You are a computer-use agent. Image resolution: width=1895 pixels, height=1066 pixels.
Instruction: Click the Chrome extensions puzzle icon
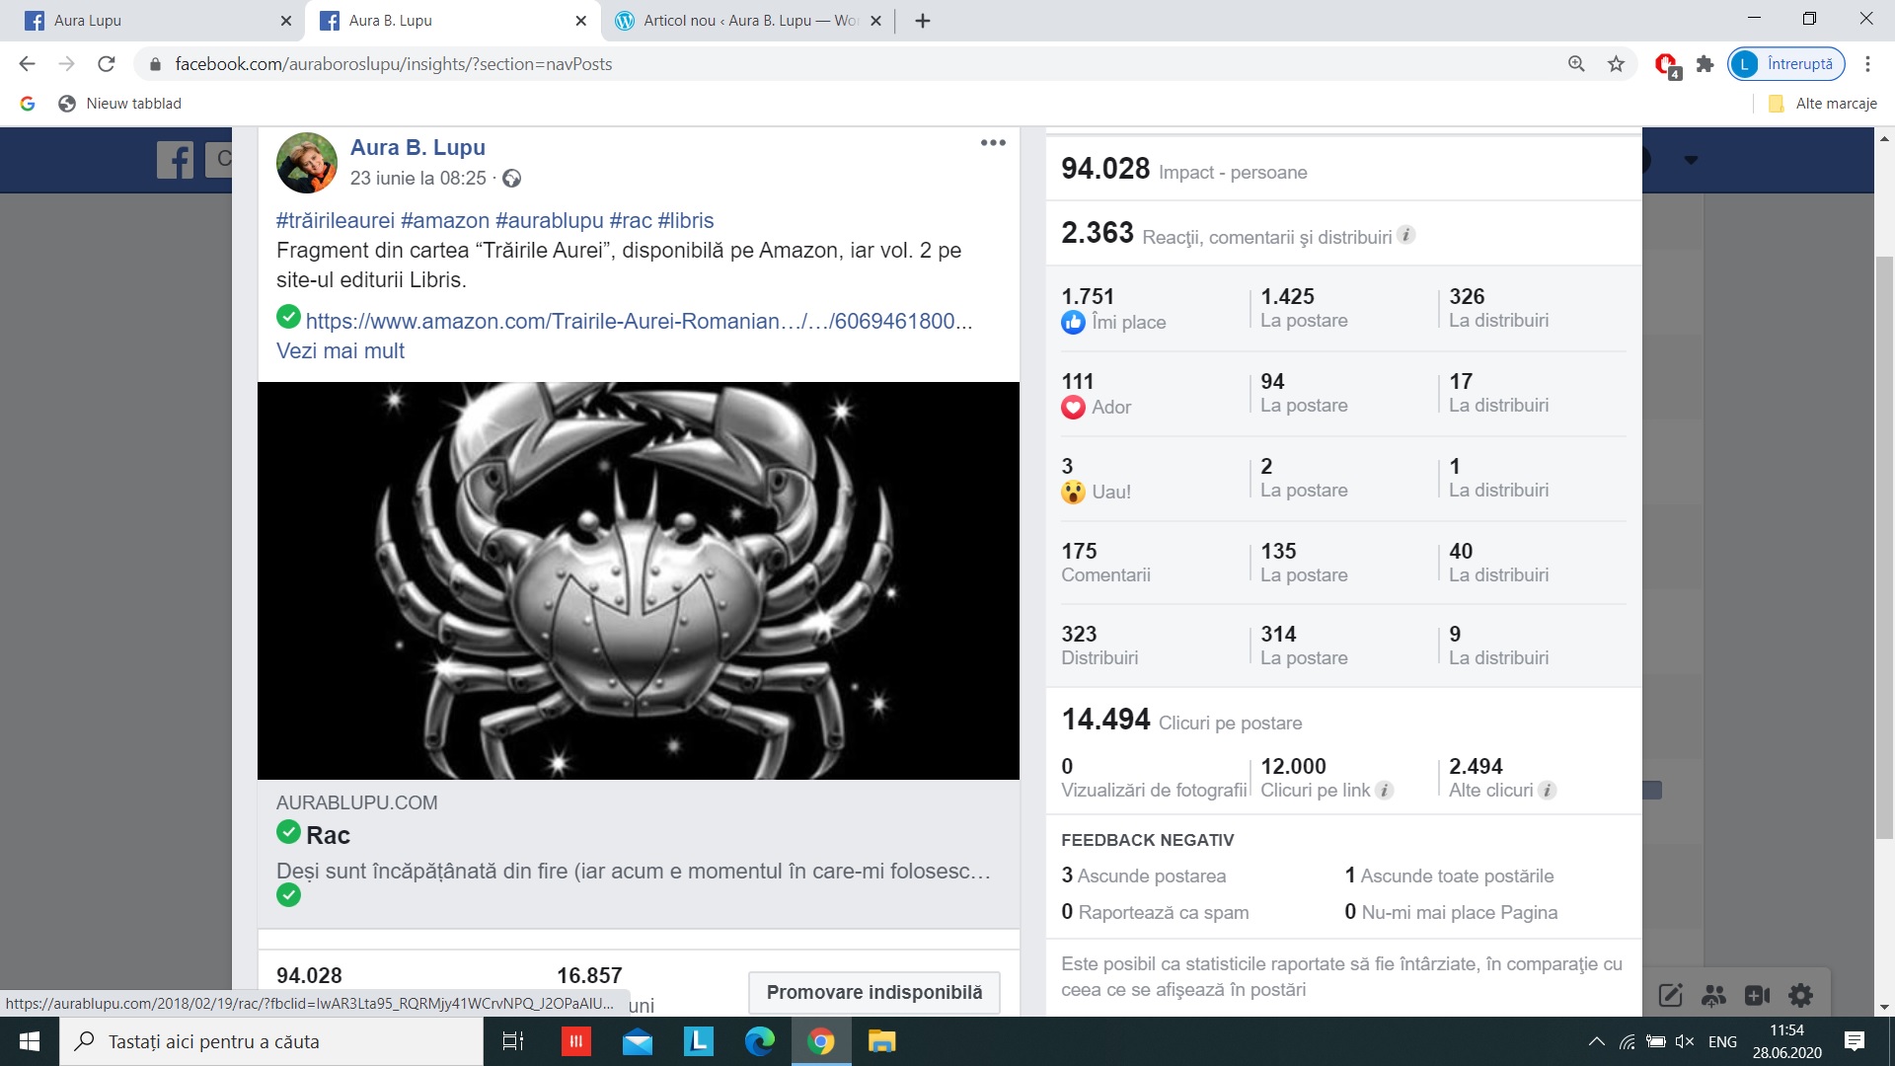[1705, 64]
